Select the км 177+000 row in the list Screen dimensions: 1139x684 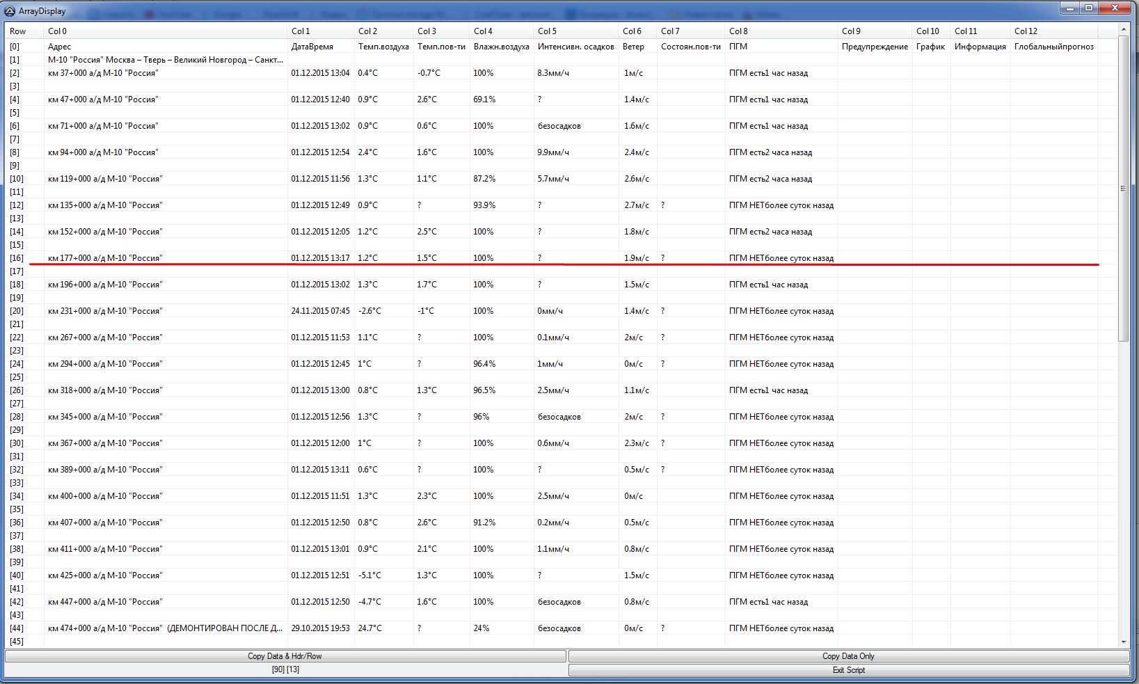[x=105, y=258]
